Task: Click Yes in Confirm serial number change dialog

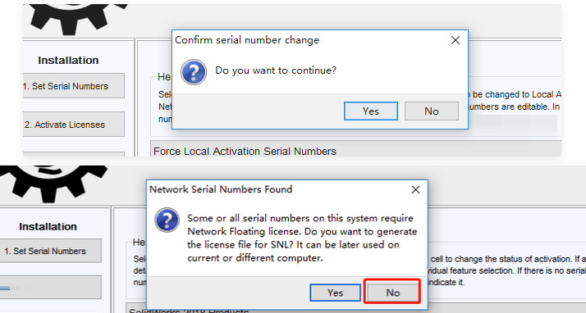Action: click(x=370, y=111)
